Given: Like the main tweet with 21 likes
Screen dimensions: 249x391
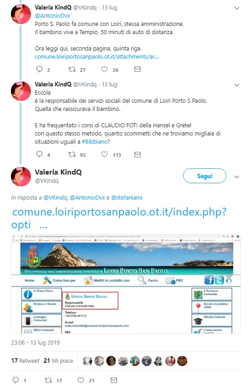Looking at the screenshot, I should click(x=81, y=380).
